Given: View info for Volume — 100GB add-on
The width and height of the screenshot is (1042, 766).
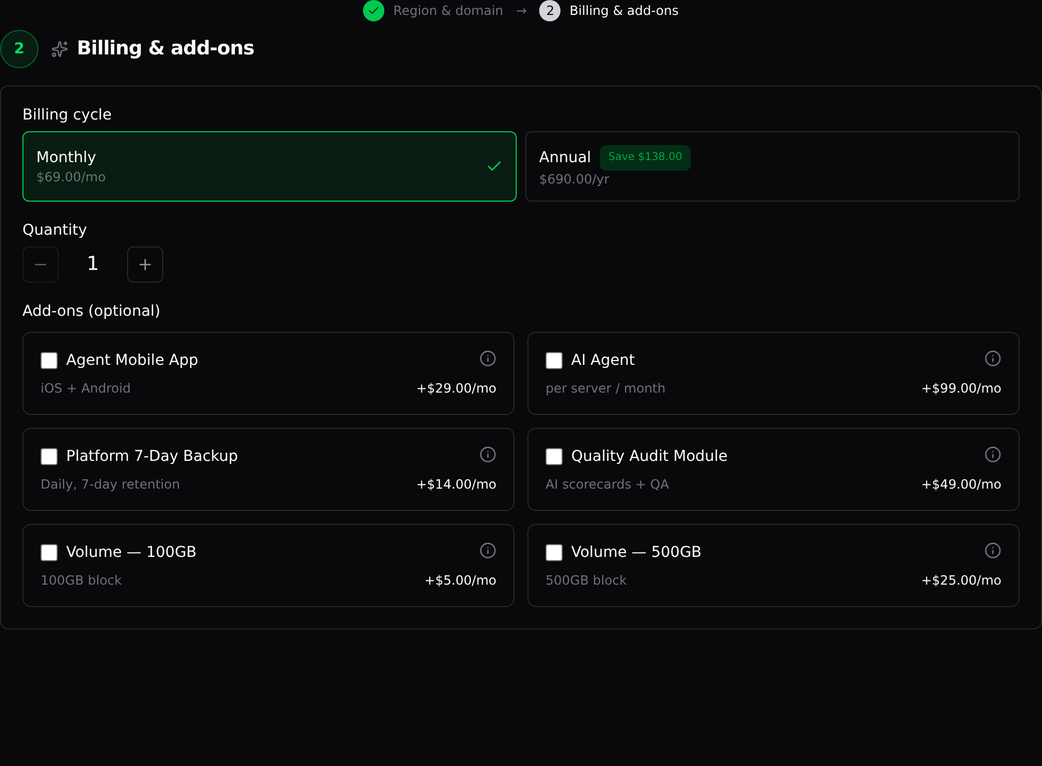Looking at the screenshot, I should pyautogui.click(x=488, y=550).
